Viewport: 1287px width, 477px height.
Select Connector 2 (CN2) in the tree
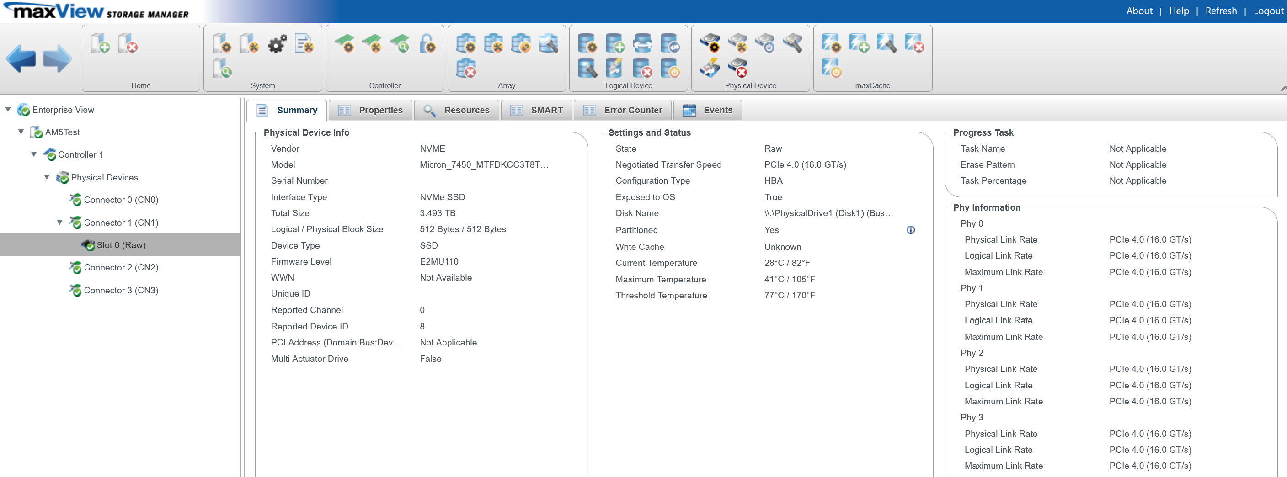[x=121, y=268]
